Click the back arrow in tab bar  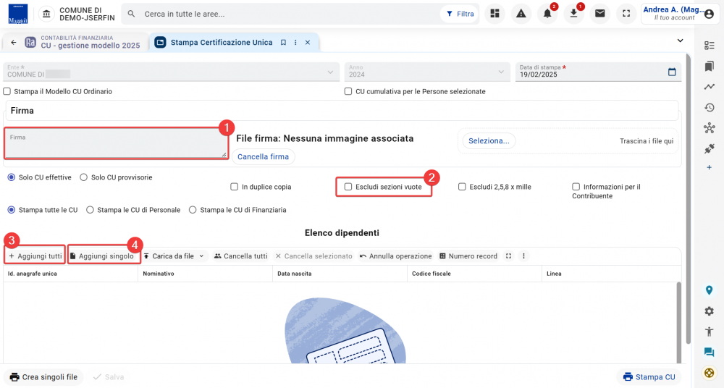coord(13,43)
